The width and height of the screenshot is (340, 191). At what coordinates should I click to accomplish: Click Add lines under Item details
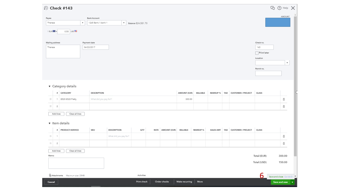click(x=56, y=151)
